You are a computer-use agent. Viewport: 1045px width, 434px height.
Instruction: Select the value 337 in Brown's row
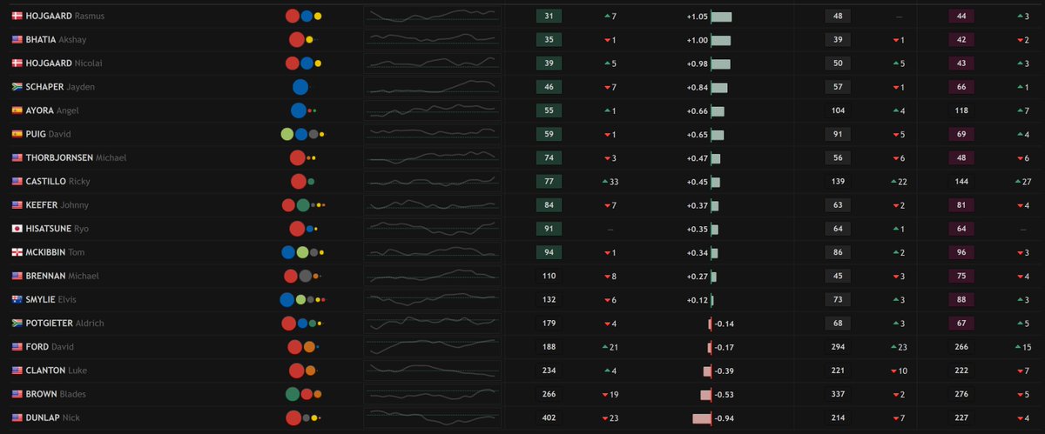(x=838, y=394)
